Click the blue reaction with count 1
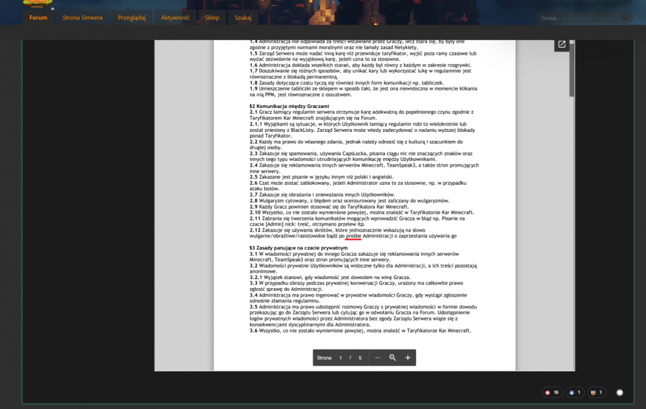 pos(575,392)
